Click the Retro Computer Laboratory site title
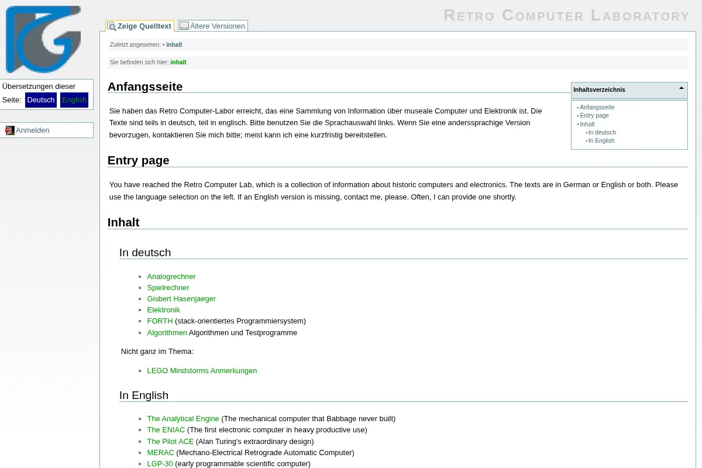Image resolution: width=702 pixels, height=468 pixels. (x=566, y=15)
